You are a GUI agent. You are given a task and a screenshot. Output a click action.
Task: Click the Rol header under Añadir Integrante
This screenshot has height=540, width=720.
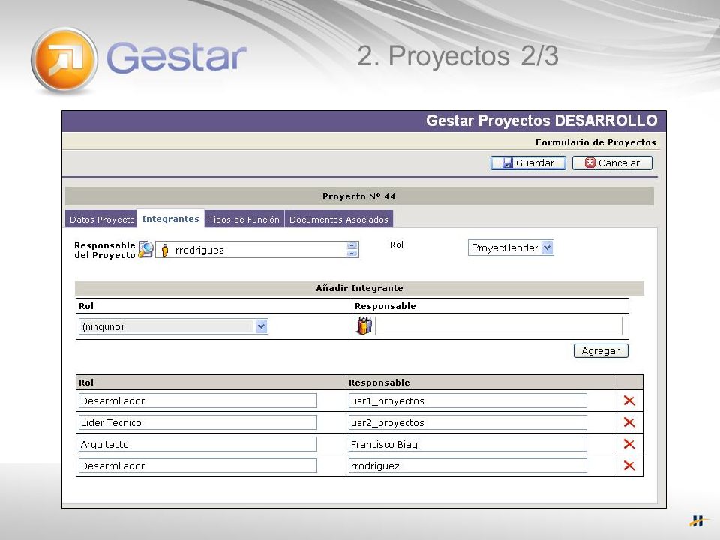click(x=85, y=306)
